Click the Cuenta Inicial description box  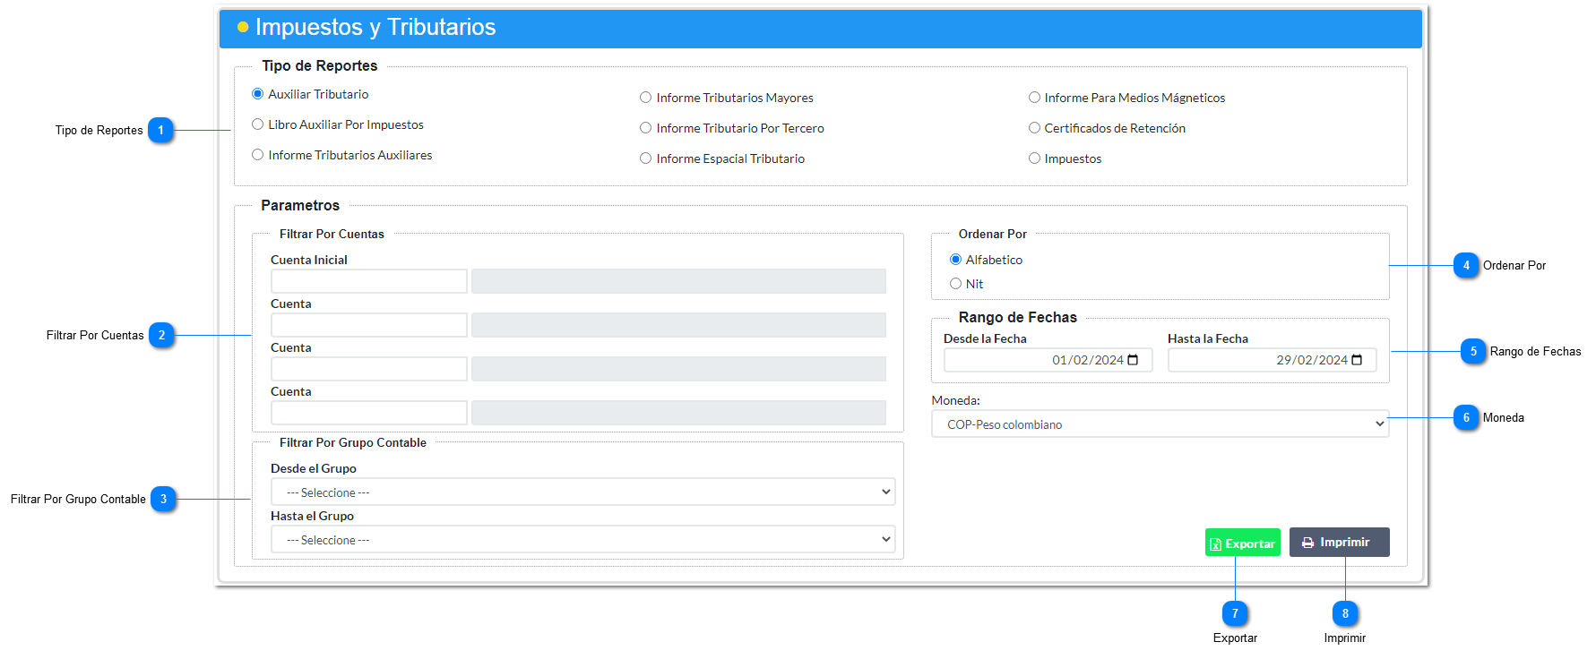point(678,281)
